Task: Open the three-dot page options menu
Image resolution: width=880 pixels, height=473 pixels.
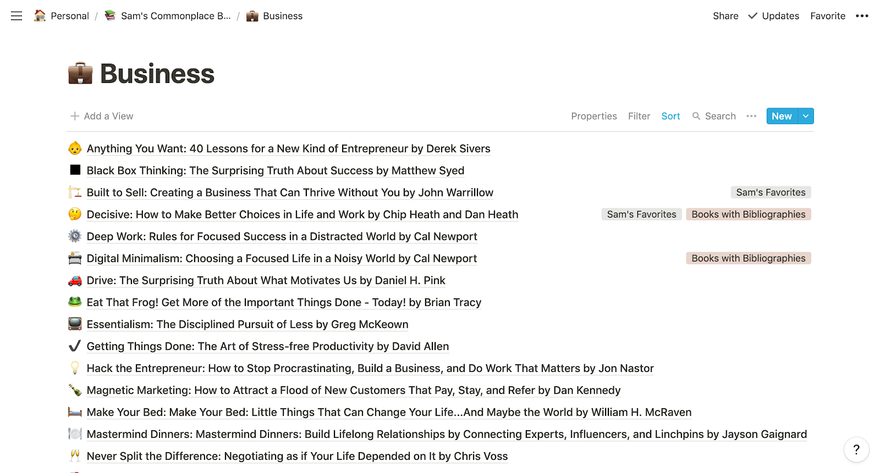Action: pyautogui.click(x=862, y=16)
